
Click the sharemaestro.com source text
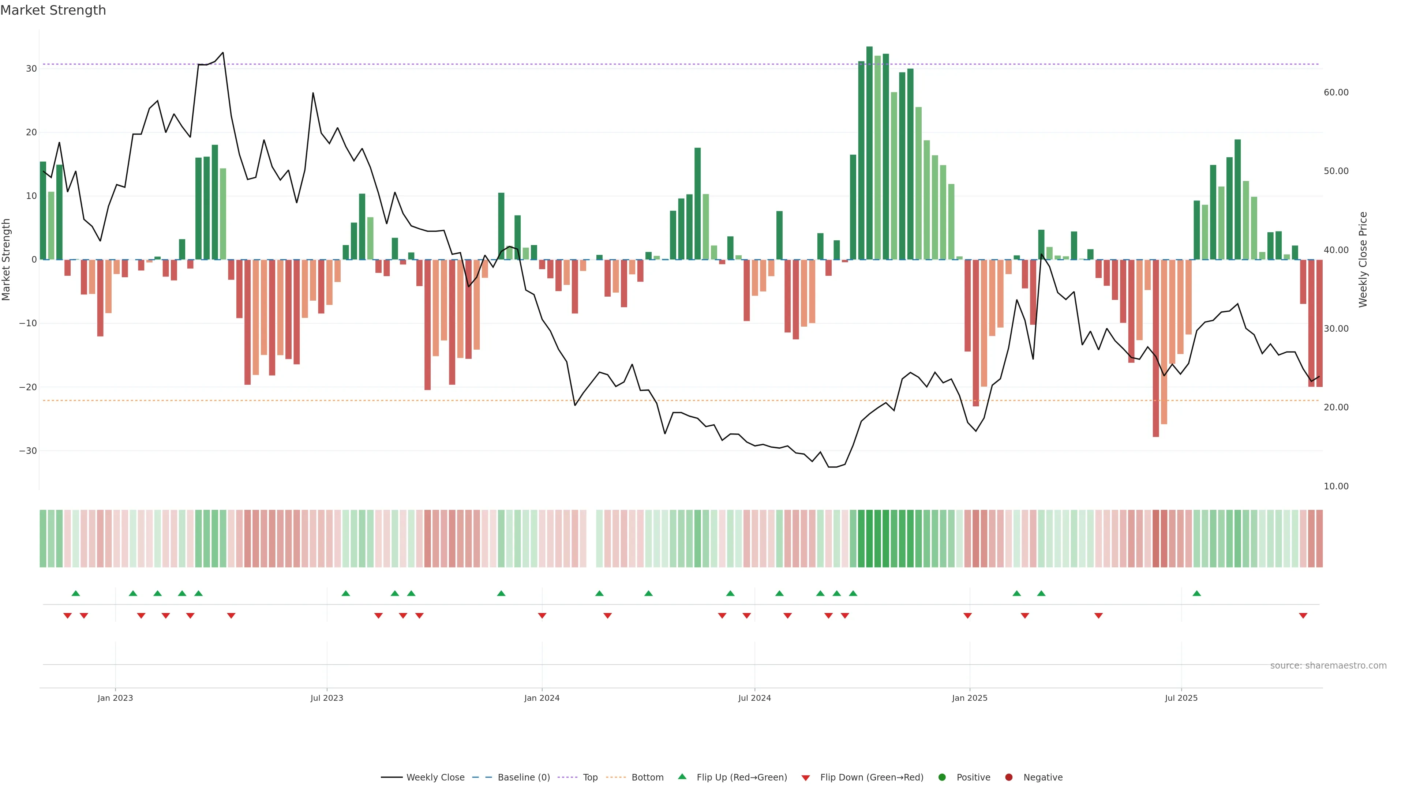click(1328, 666)
